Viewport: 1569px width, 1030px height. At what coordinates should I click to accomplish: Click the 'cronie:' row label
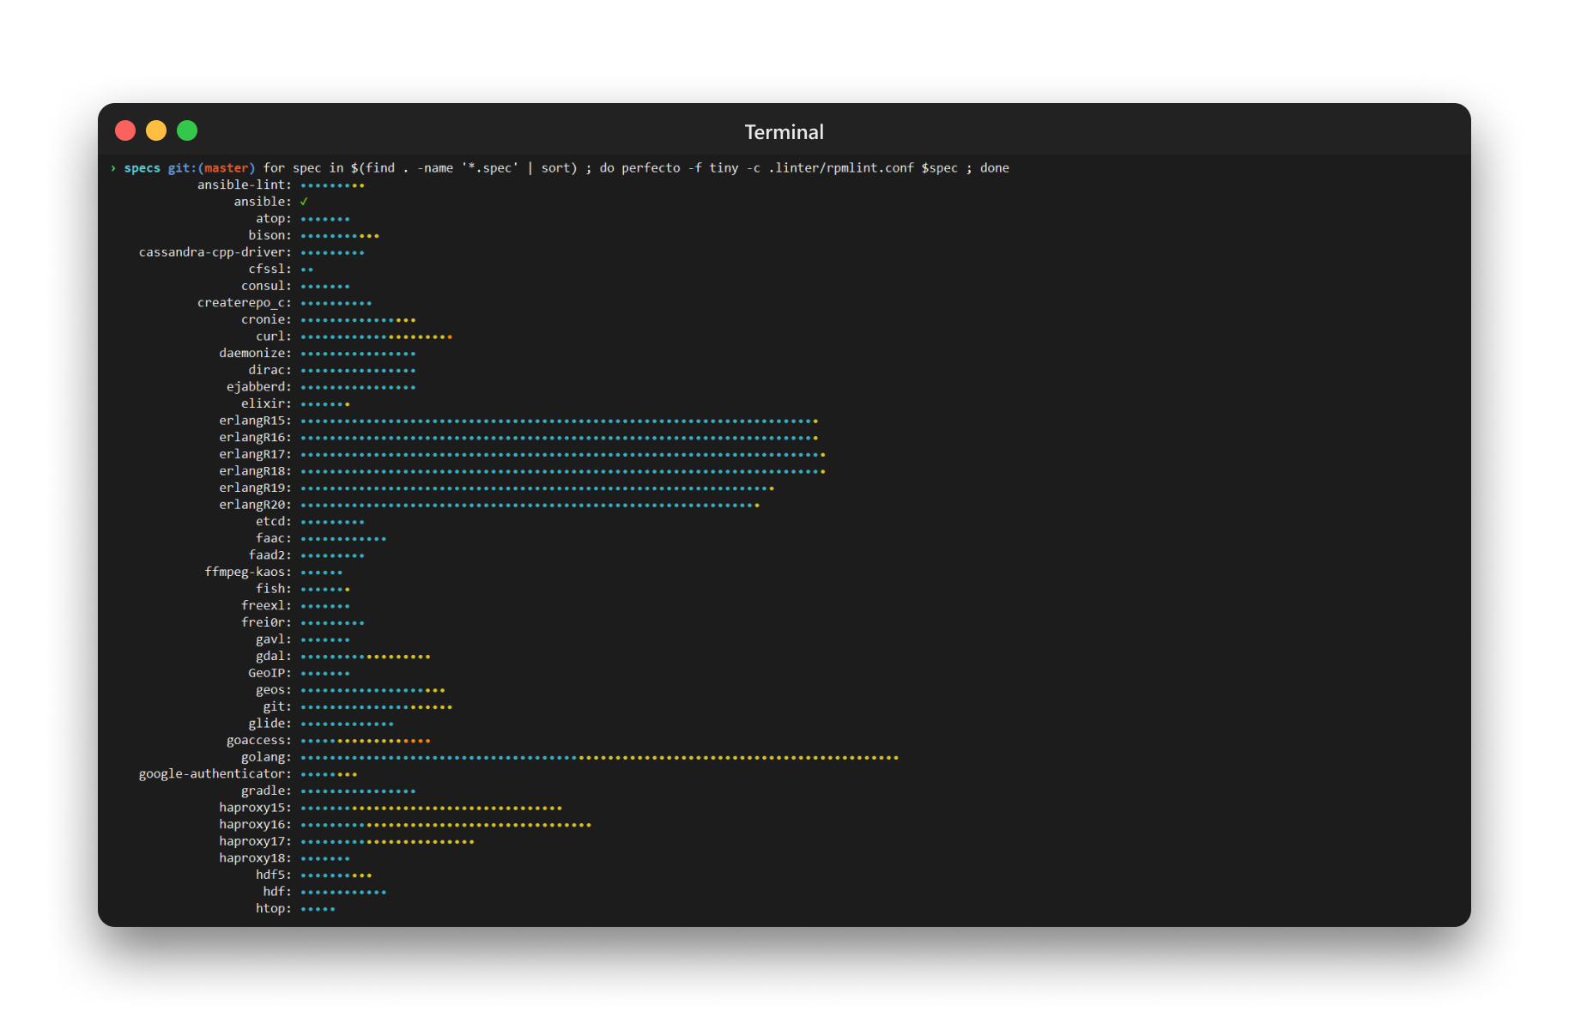point(266,319)
